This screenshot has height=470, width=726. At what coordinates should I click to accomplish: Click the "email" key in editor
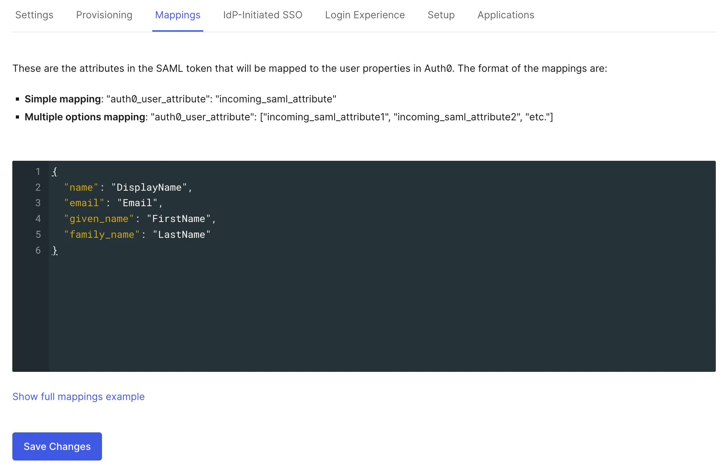84,203
